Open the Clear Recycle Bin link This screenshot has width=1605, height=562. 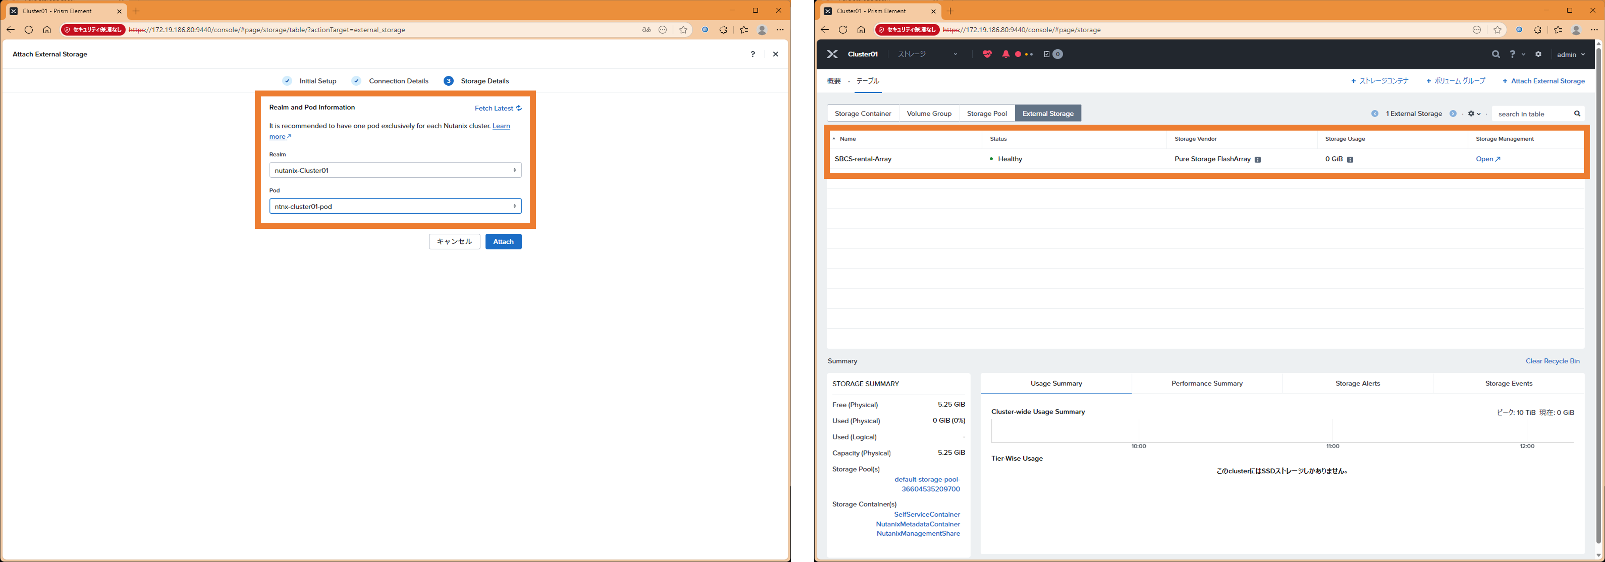tap(1552, 361)
